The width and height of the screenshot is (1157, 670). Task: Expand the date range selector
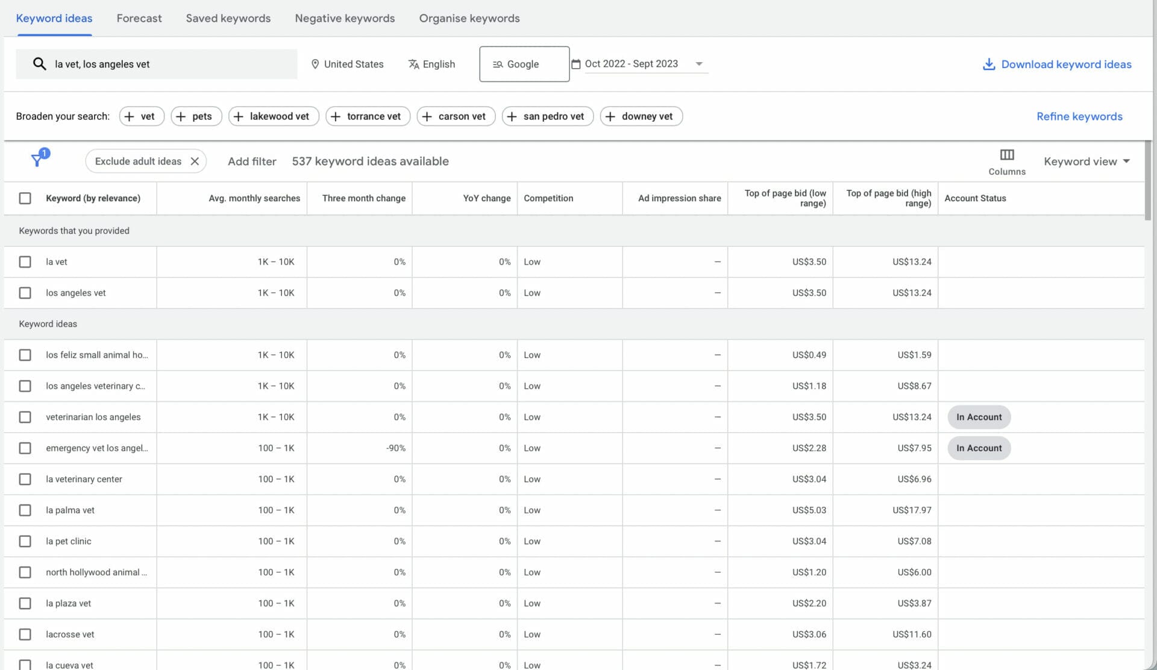click(x=699, y=64)
